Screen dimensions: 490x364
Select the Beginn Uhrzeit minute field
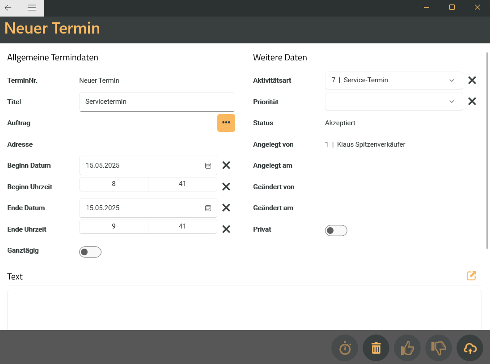[182, 184]
